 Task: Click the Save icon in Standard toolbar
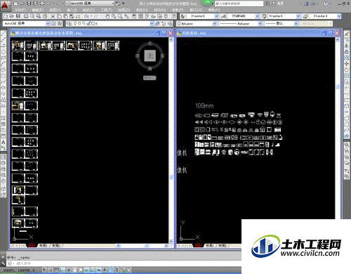click(x=18, y=16)
